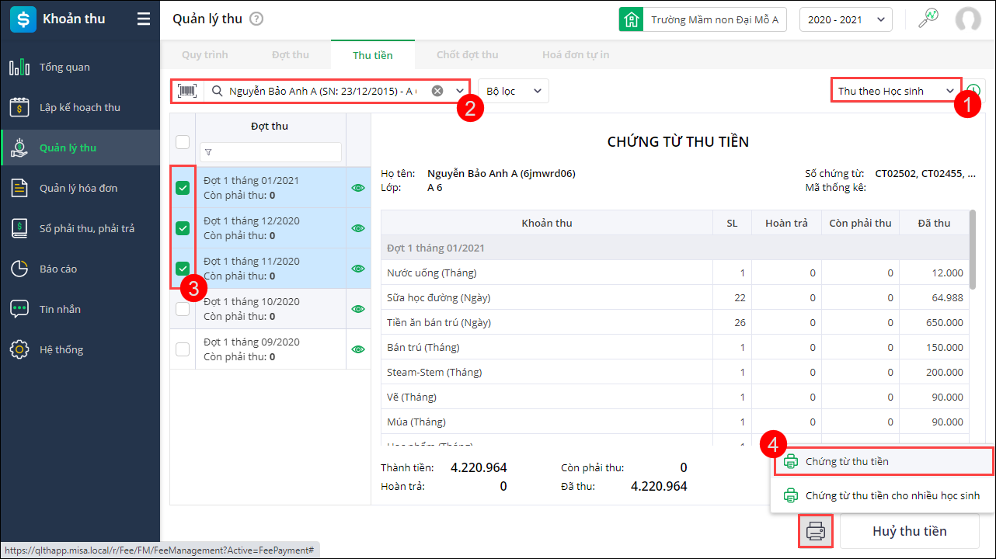
Task: Toggle eye icon for Đợt 1 tháng 12/2020
Action: point(358,228)
